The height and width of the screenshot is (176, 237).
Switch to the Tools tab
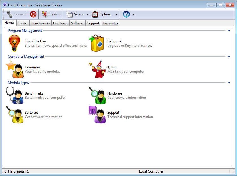(23, 23)
